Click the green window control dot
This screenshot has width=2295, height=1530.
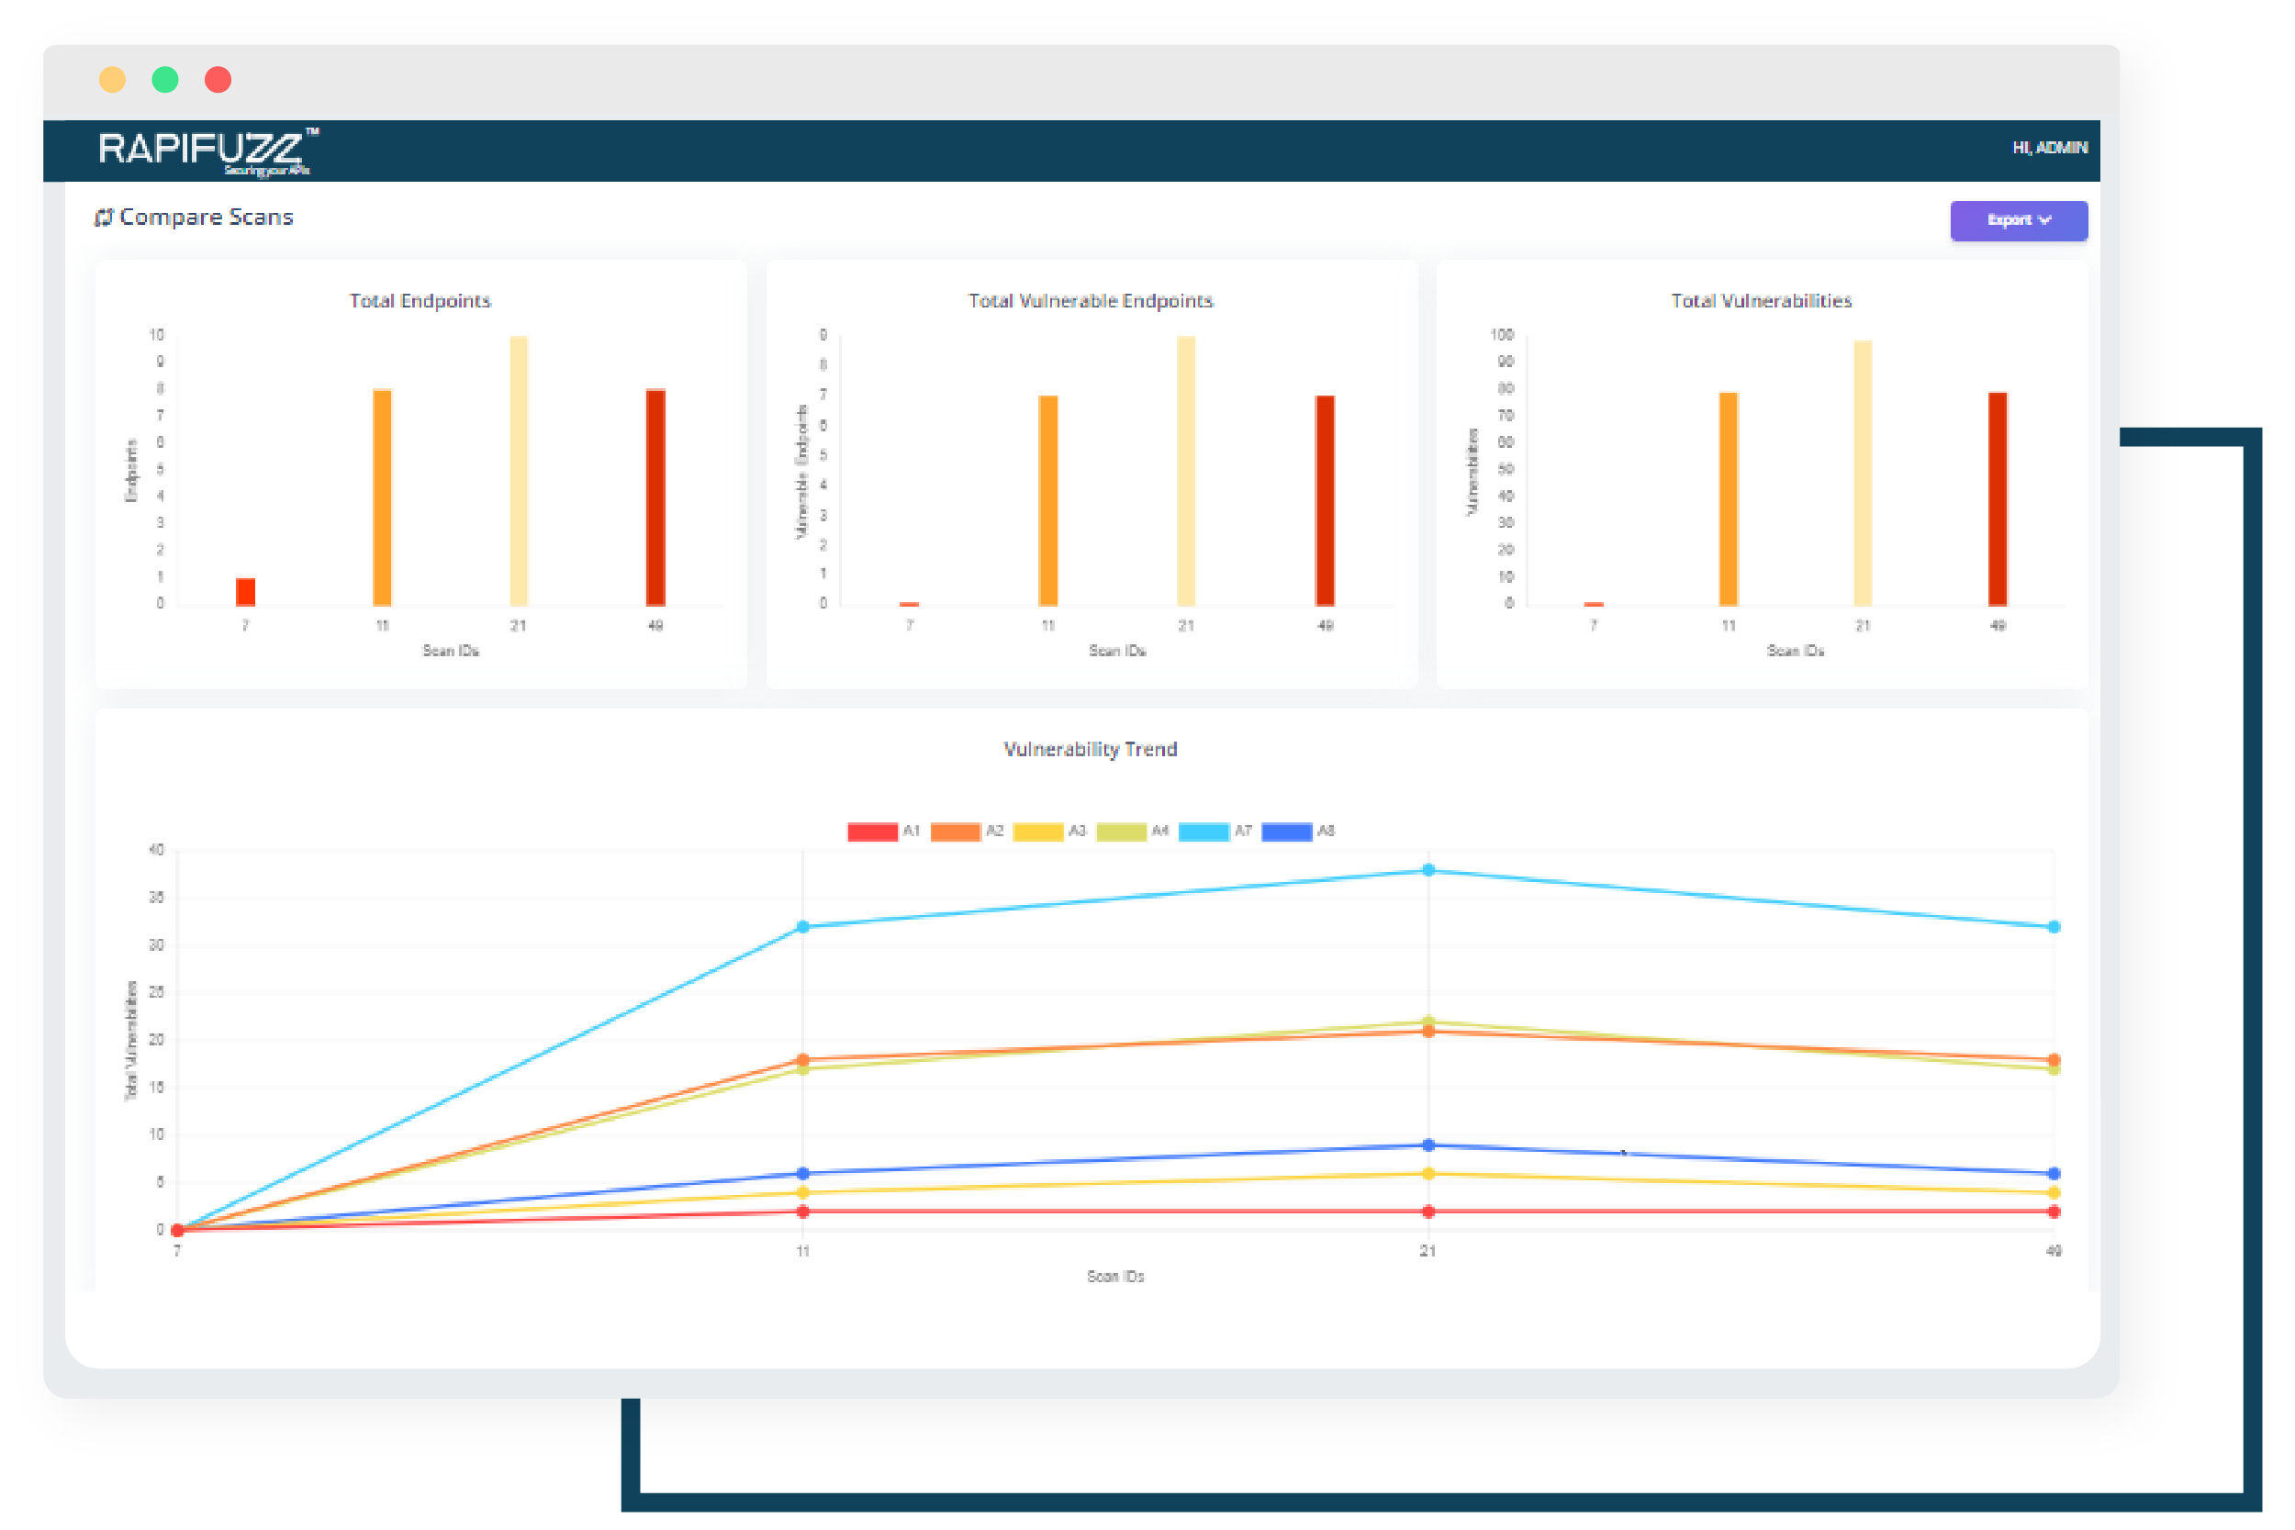point(165,80)
